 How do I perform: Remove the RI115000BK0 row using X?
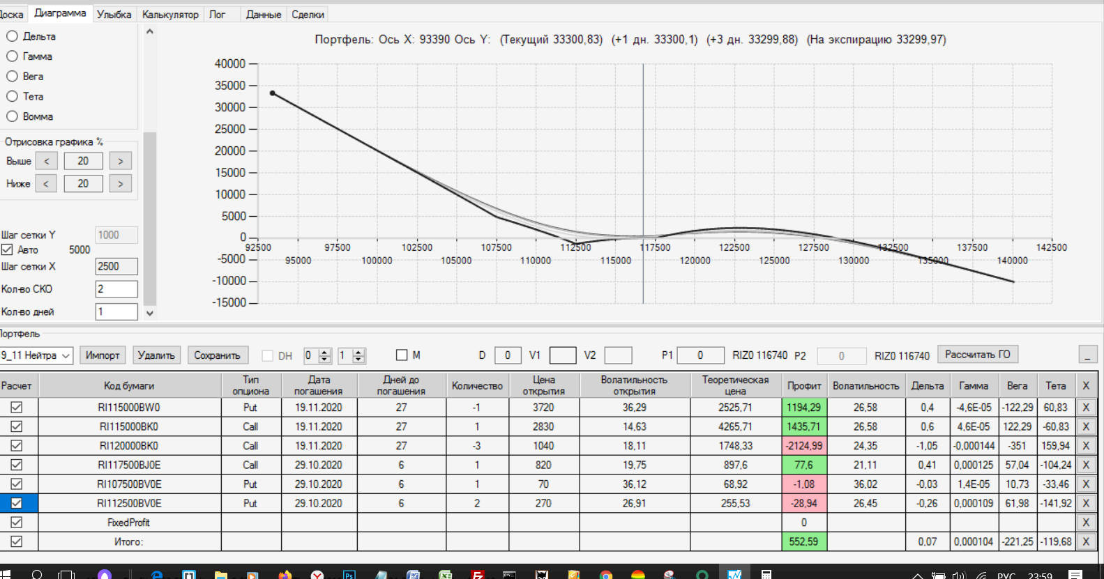point(1086,426)
